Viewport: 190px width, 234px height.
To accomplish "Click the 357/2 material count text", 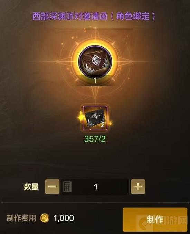I will click(95, 139).
